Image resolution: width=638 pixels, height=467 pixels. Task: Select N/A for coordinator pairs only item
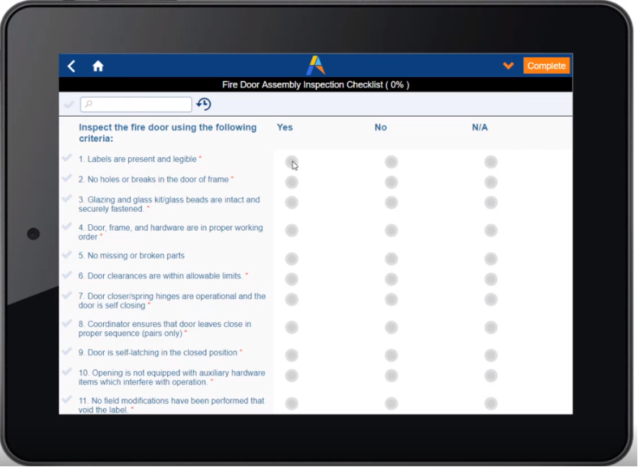[x=491, y=327]
